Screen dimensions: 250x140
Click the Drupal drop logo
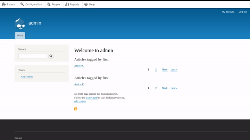click(20, 24)
